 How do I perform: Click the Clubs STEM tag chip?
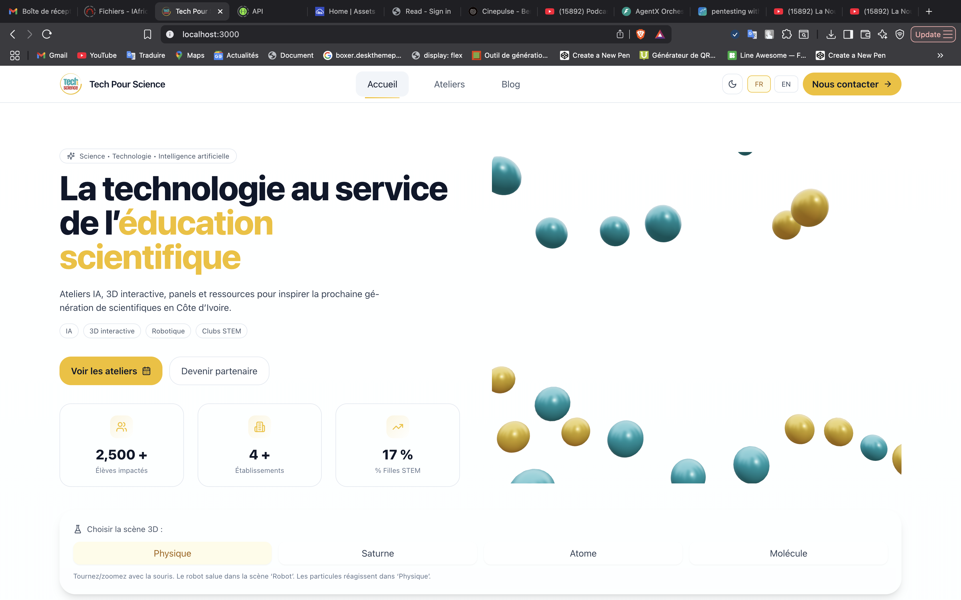222,331
